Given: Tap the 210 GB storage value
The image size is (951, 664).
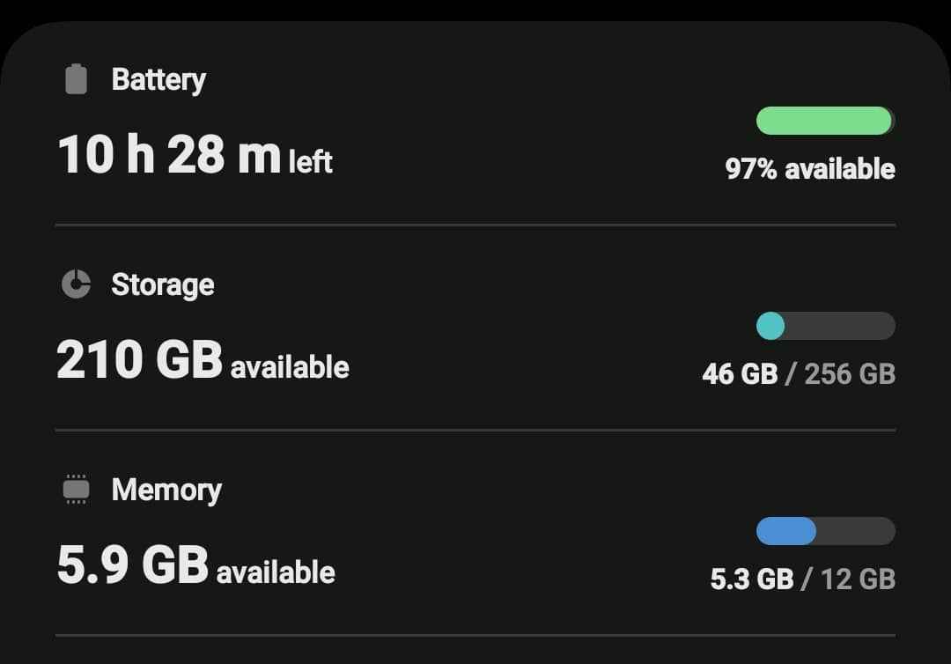Looking at the screenshot, I should coord(139,360).
